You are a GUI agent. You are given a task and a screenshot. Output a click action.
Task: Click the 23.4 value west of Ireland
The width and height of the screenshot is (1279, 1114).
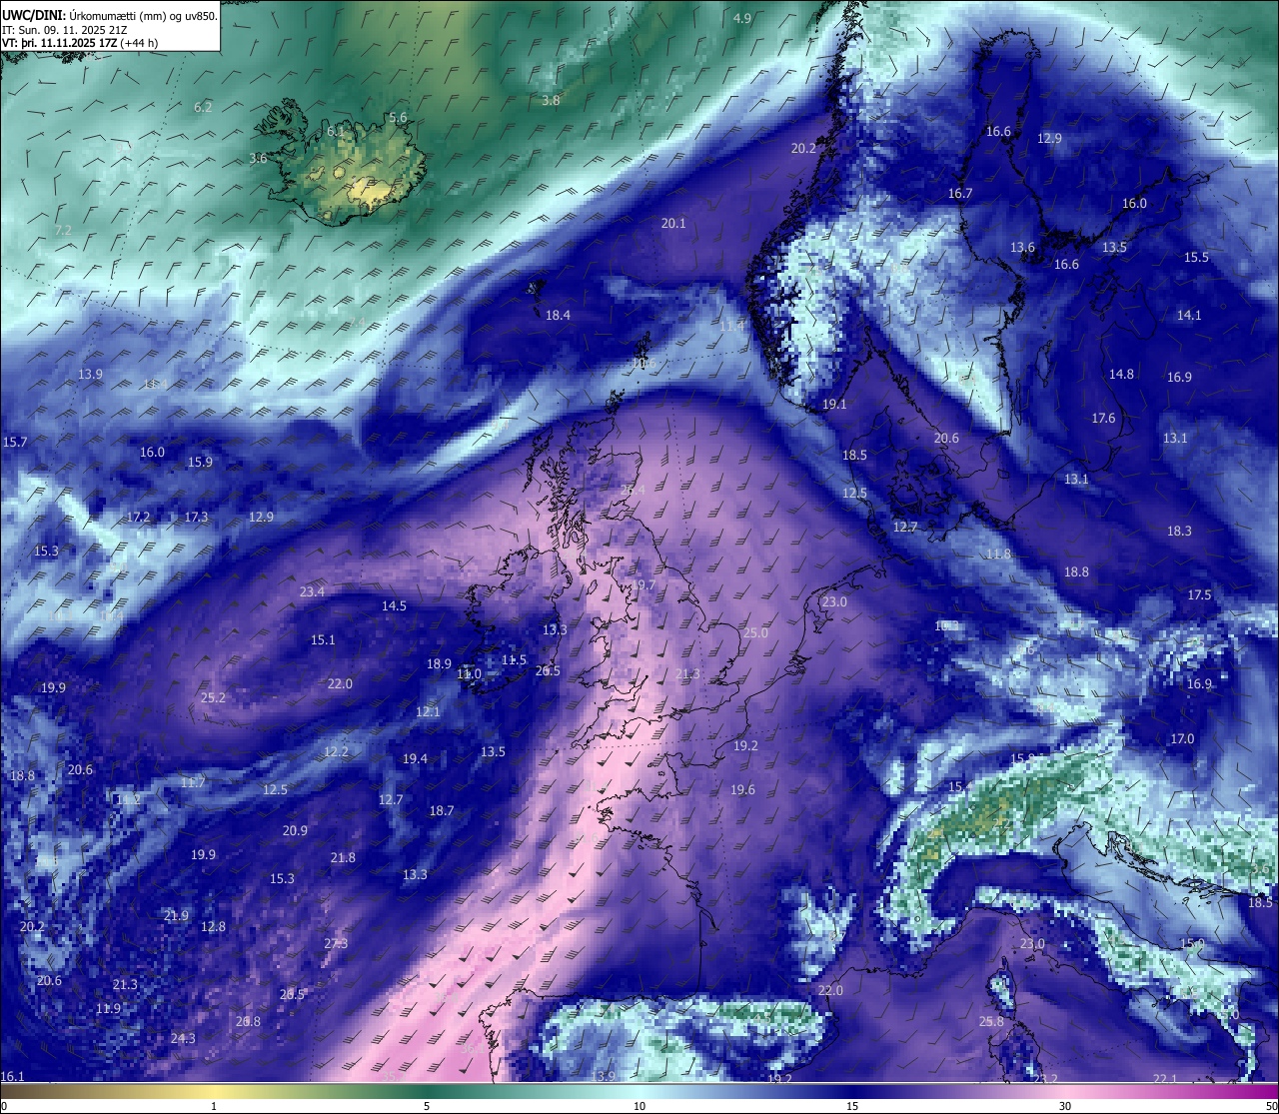(x=312, y=592)
